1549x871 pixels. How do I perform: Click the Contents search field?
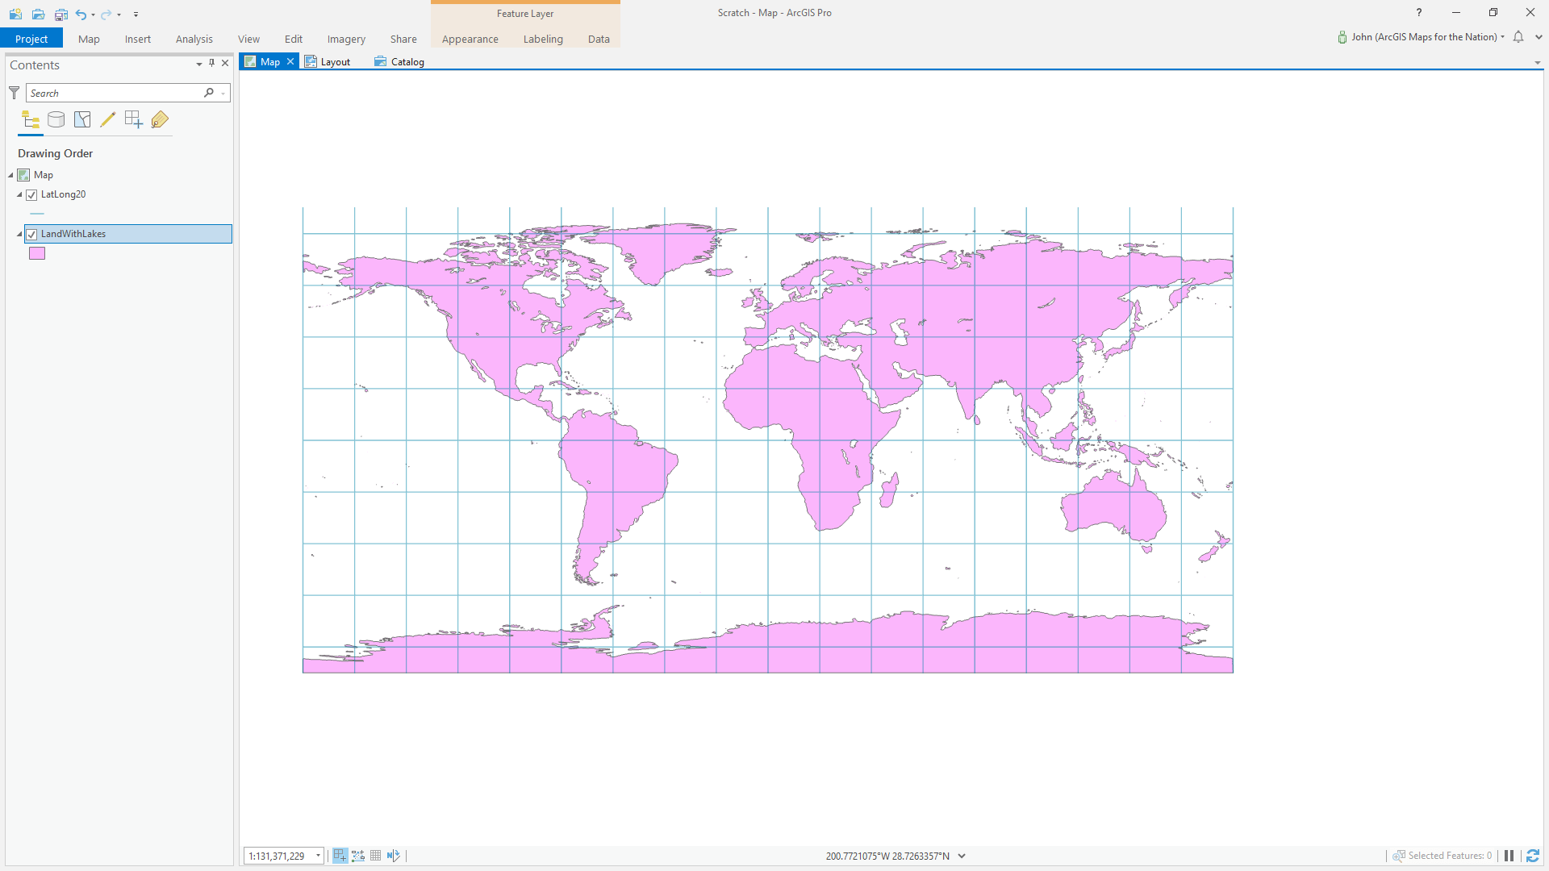[x=113, y=94]
